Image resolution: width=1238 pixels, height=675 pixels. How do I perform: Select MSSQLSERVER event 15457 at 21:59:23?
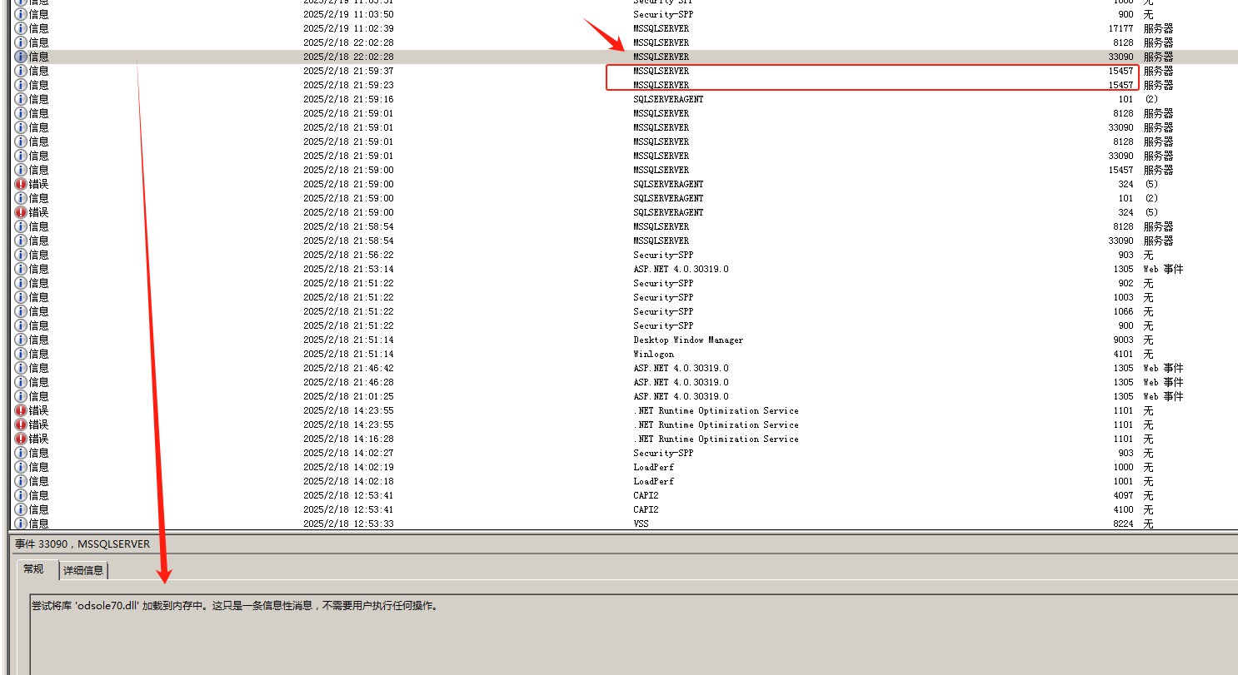click(661, 85)
